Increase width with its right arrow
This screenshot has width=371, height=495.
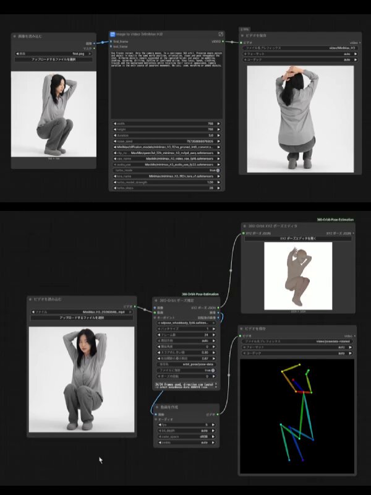coord(219,124)
